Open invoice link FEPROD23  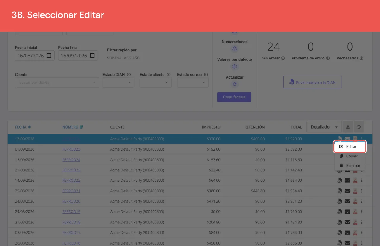coord(71,170)
